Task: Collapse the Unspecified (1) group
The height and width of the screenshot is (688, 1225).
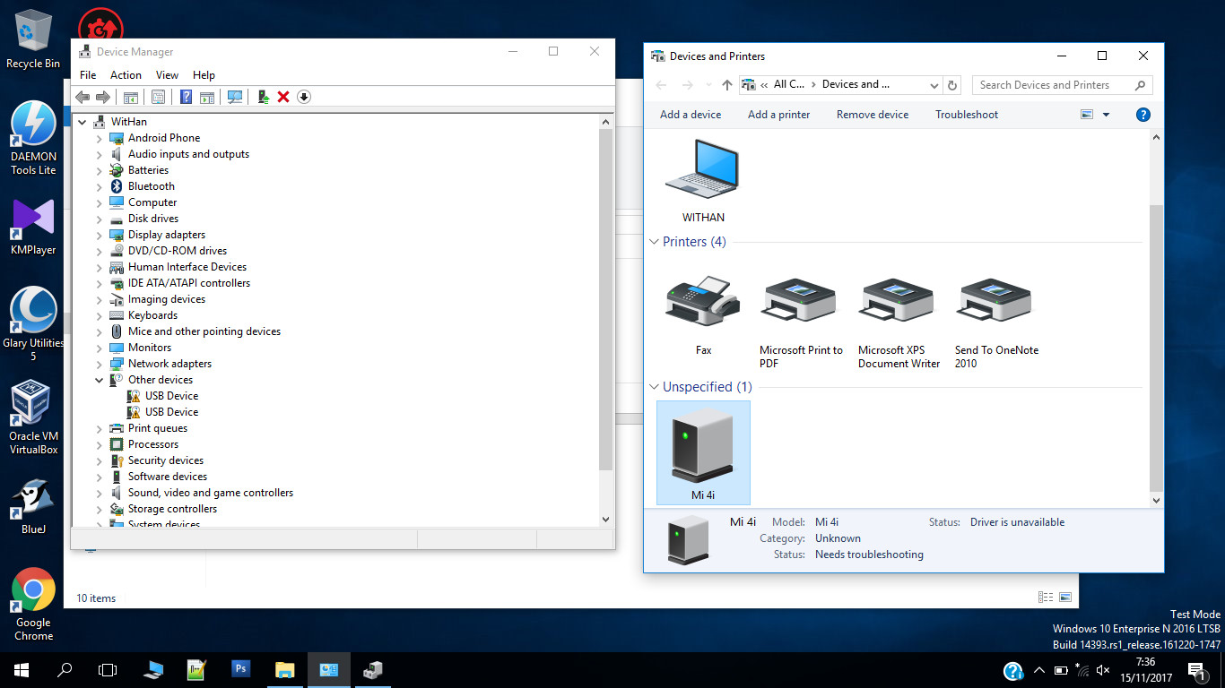Action: tap(653, 387)
